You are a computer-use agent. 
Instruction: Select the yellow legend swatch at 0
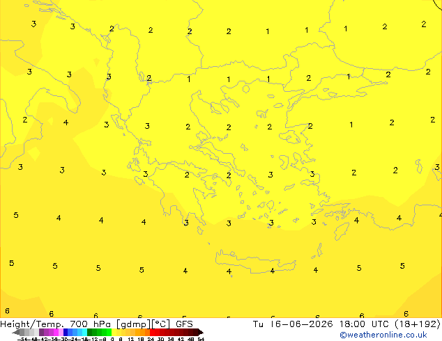(114, 332)
